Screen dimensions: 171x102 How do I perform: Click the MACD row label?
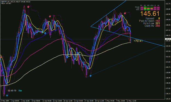[137, 7]
